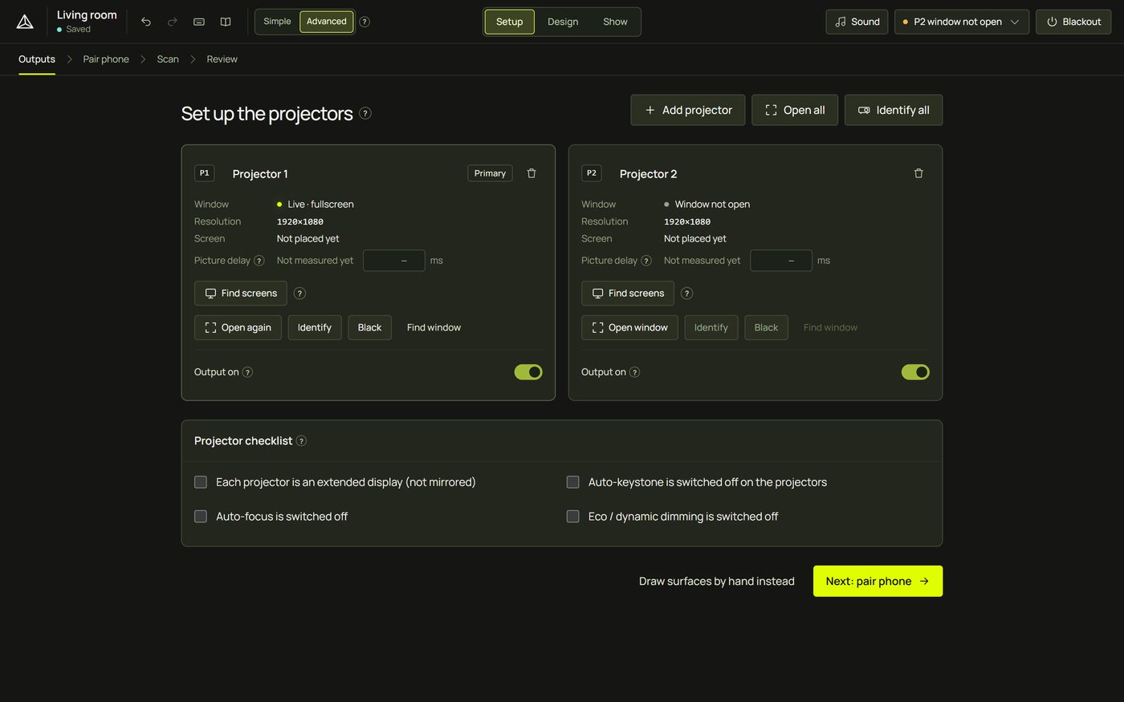Click the undo arrow icon
The width and height of the screenshot is (1124, 702).
146,22
